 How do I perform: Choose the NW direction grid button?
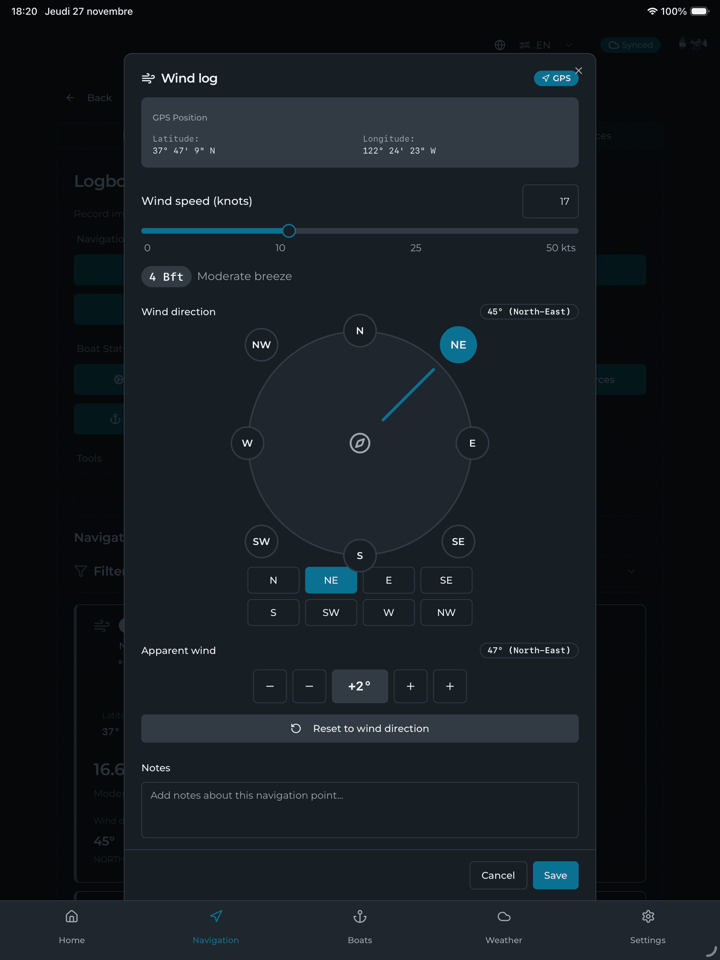[446, 612]
